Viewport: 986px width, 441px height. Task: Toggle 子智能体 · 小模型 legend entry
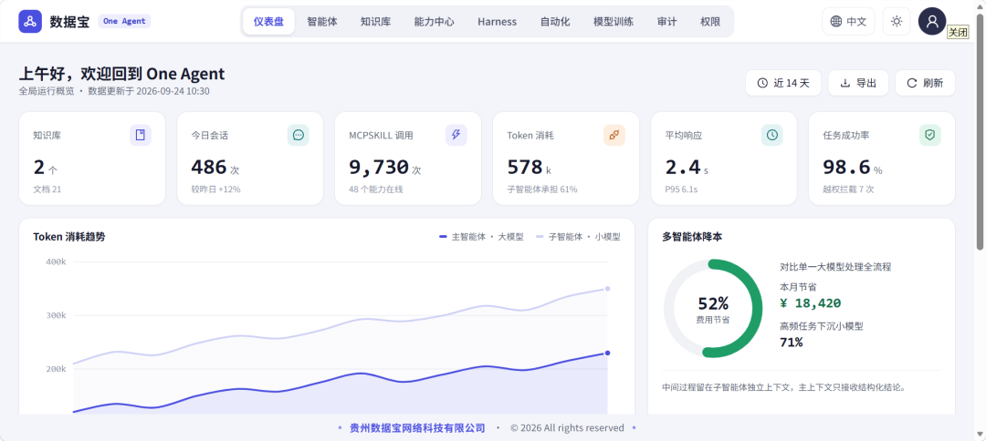pos(578,237)
